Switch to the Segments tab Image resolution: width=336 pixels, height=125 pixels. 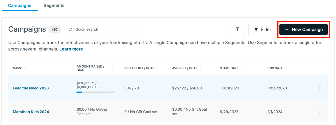click(54, 5)
